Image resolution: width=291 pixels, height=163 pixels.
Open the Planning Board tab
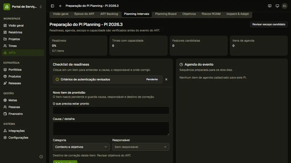tap(166, 14)
